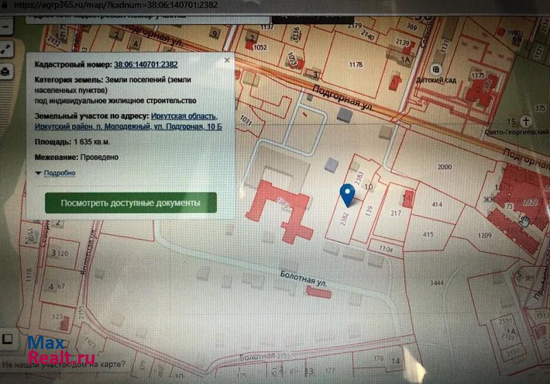Image resolution: width=550 pixels, height=384 pixels.
Task: Click parcel 3444 on the map
Action: (x=436, y=283)
